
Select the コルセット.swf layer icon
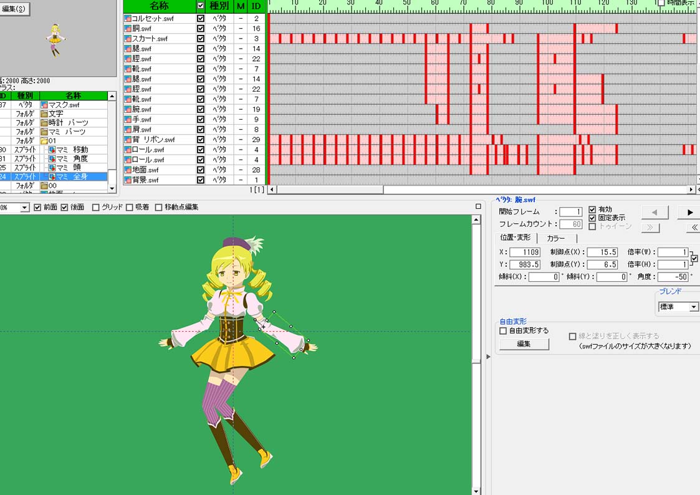[128, 18]
